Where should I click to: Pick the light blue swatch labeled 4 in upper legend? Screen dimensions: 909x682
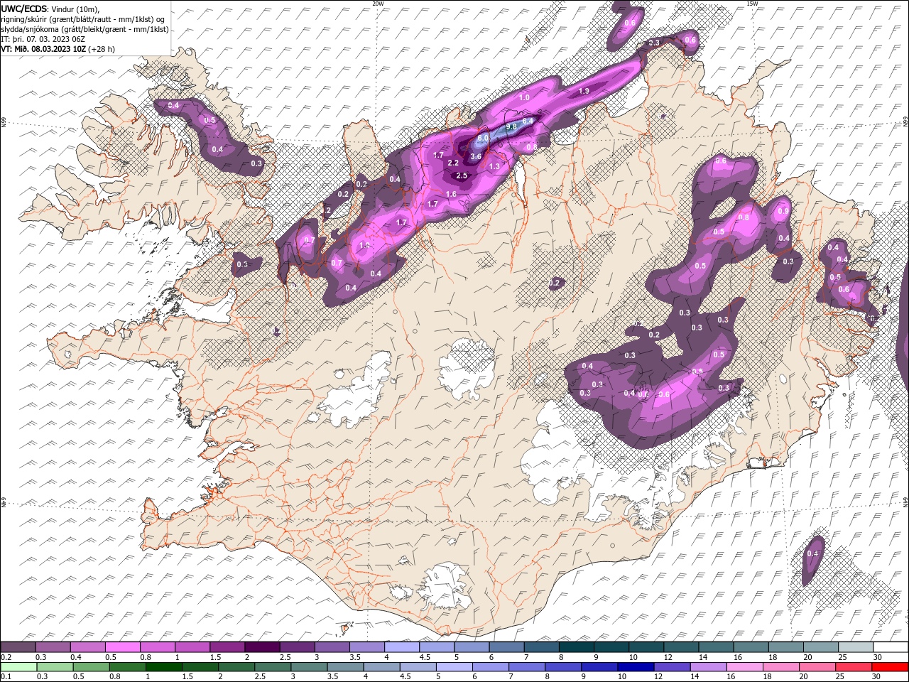pyautogui.click(x=401, y=646)
